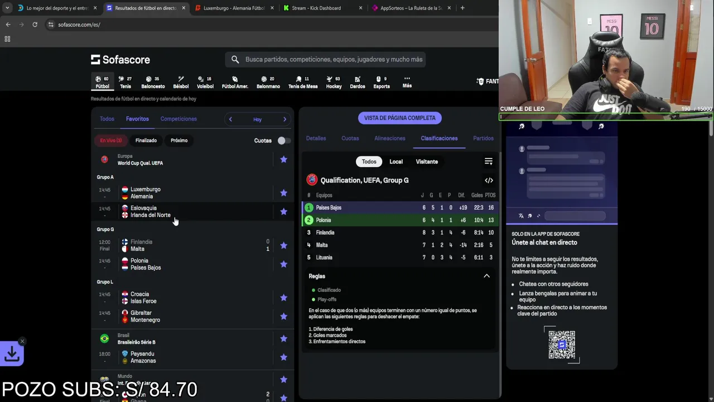Select the Visitante standings filter
714x402 pixels.
coord(427,161)
